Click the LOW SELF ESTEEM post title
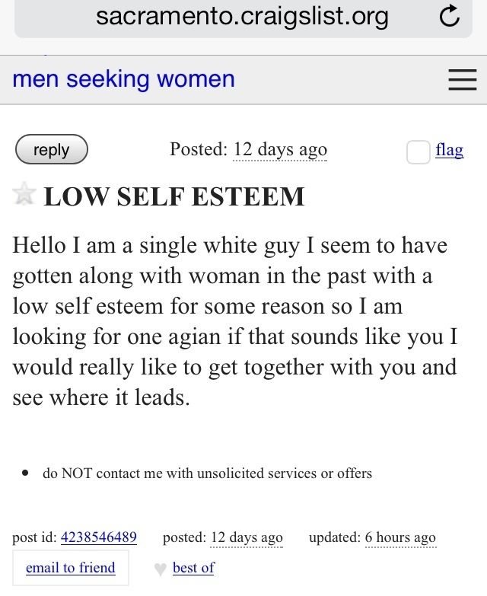The height and width of the screenshot is (596, 487). (x=174, y=196)
